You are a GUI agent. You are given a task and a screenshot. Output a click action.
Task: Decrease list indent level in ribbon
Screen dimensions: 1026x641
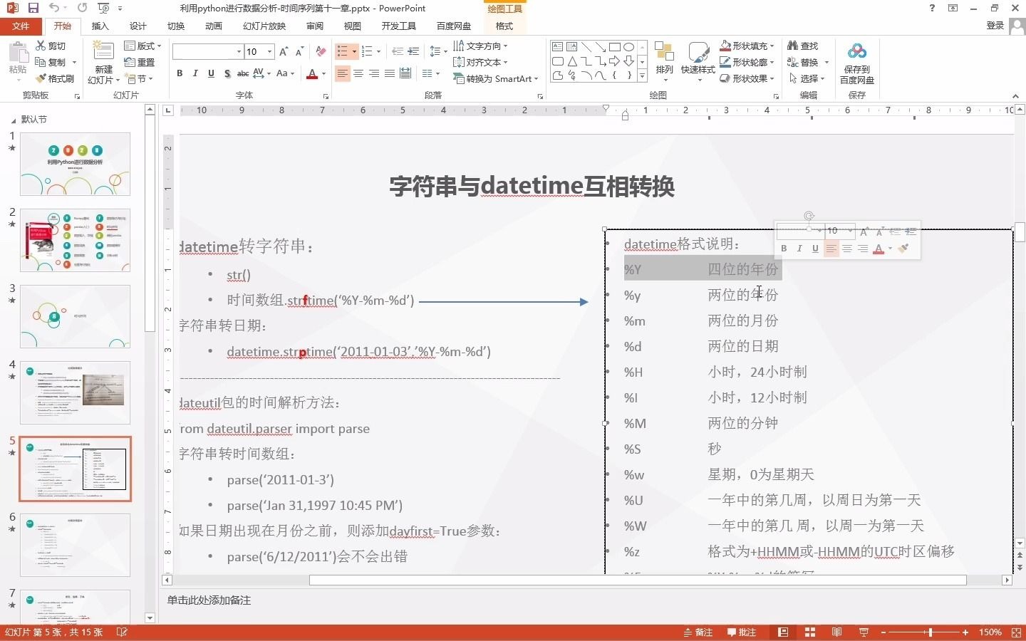pyautogui.click(x=397, y=52)
